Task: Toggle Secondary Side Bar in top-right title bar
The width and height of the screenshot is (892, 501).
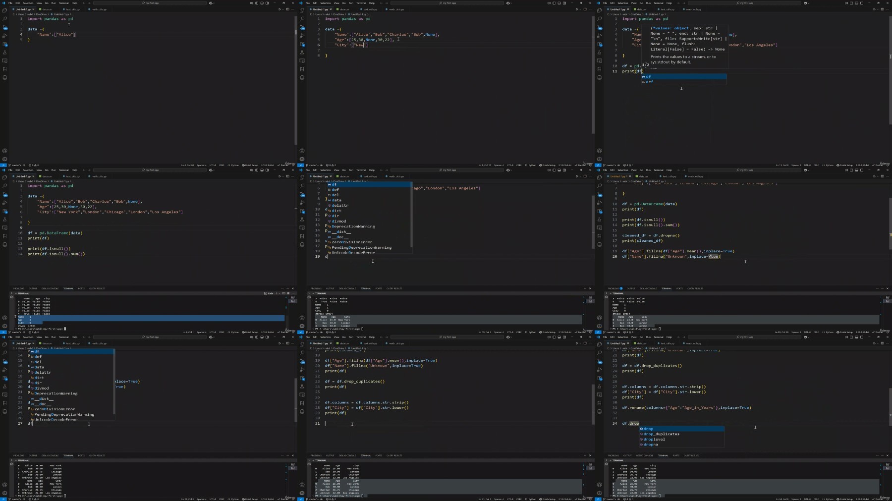Action: coord(862,3)
